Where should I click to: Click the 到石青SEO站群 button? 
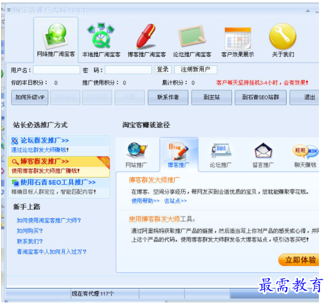pos(260,97)
